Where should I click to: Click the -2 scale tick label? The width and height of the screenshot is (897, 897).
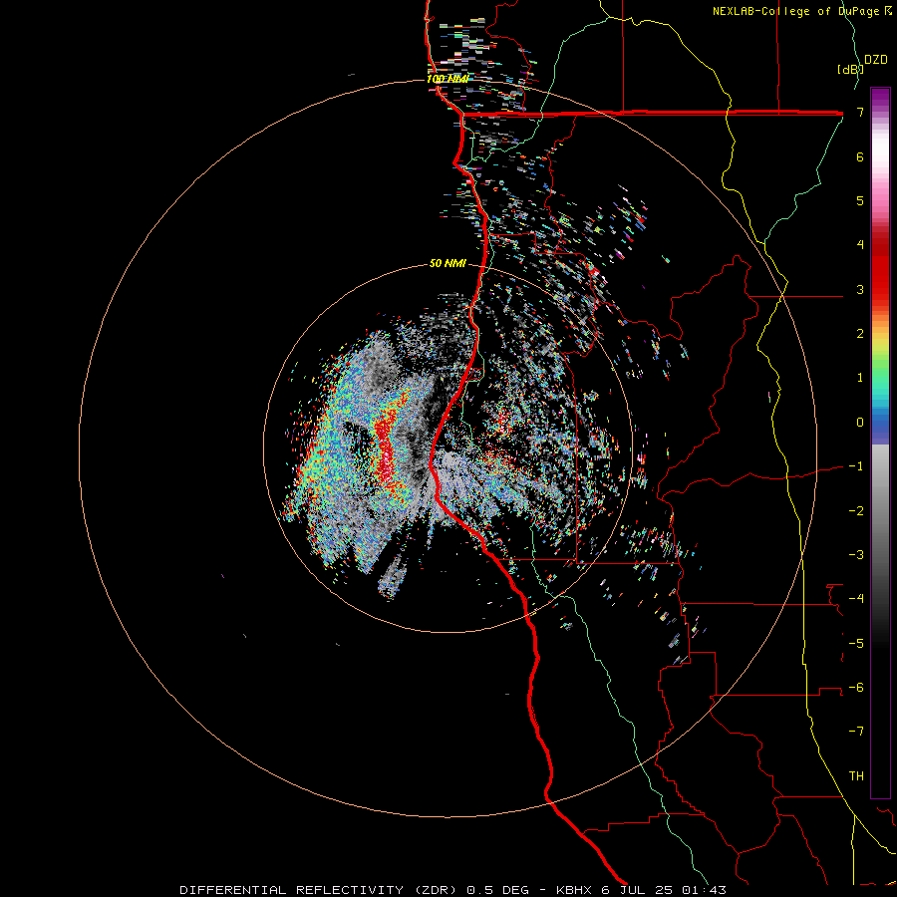click(x=856, y=510)
